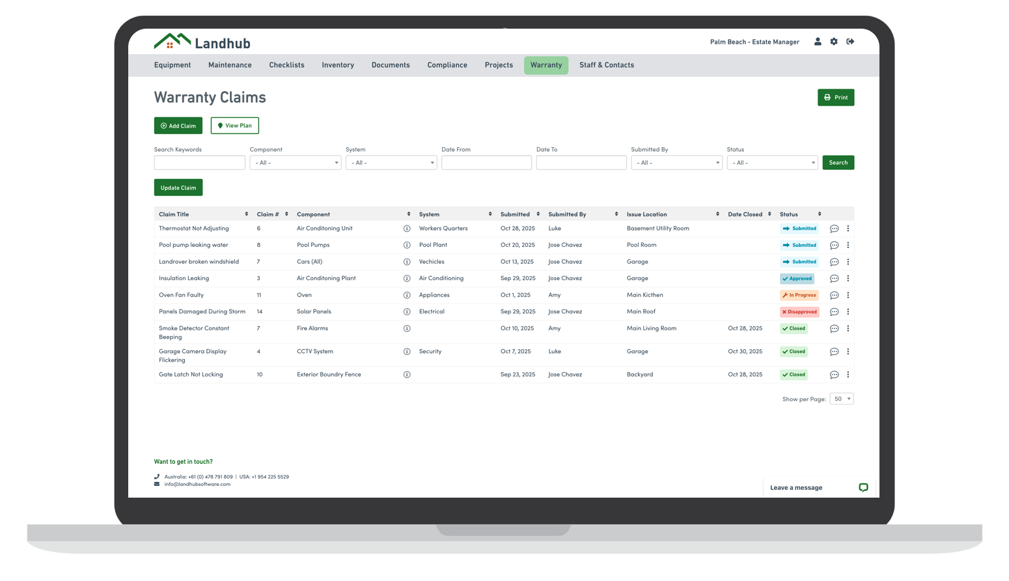1009x581 pixels.
Task: Open comments for Thermostat Not Adjusting claim
Action: point(834,229)
